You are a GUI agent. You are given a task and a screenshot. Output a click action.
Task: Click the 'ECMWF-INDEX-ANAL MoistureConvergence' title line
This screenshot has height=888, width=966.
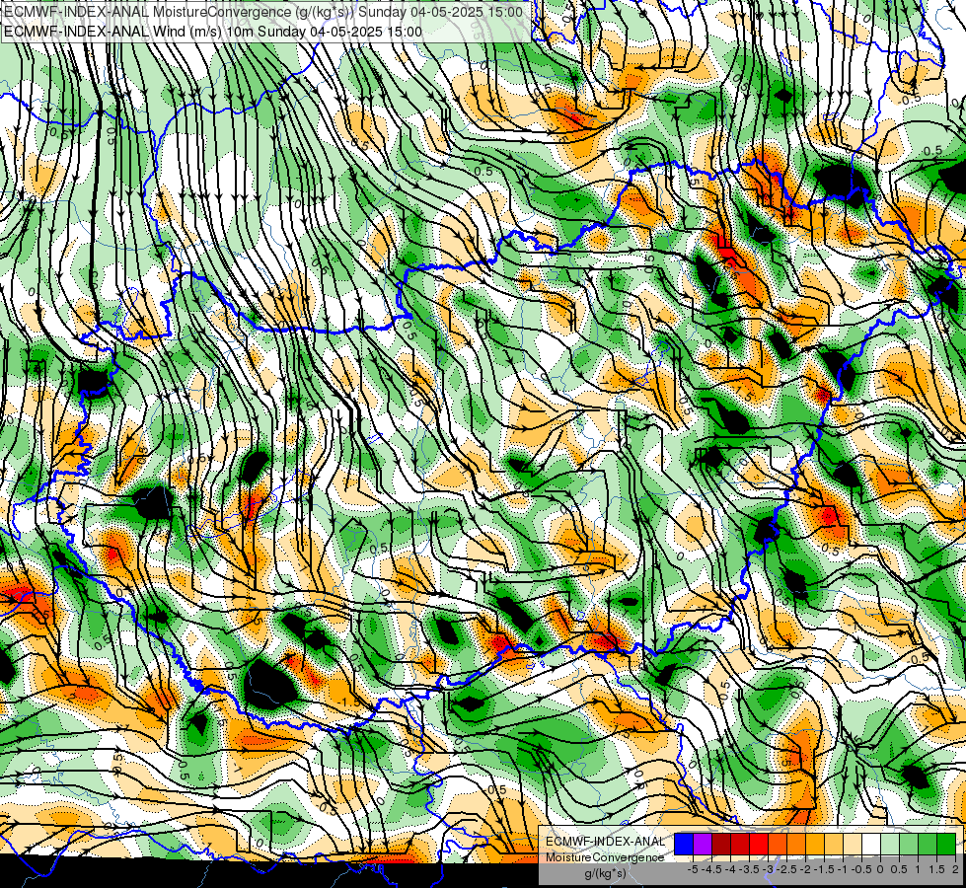[x=263, y=12]
